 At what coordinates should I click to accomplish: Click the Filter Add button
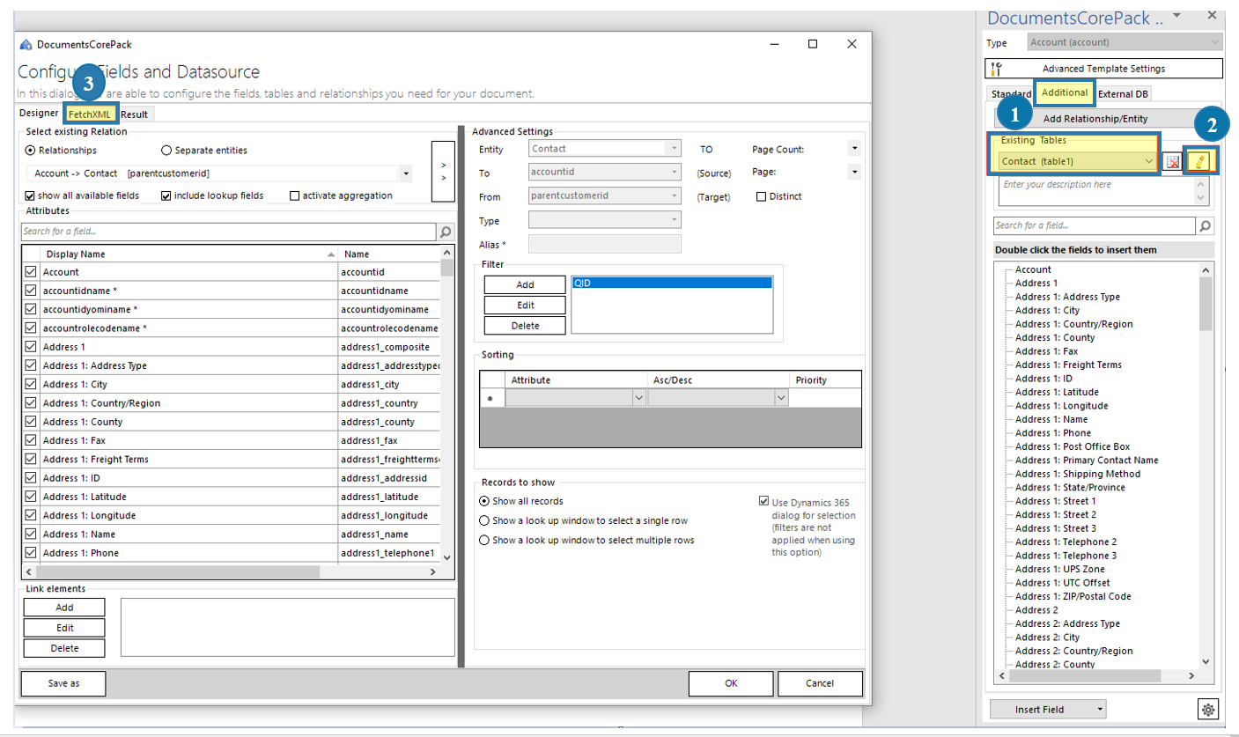525,284
